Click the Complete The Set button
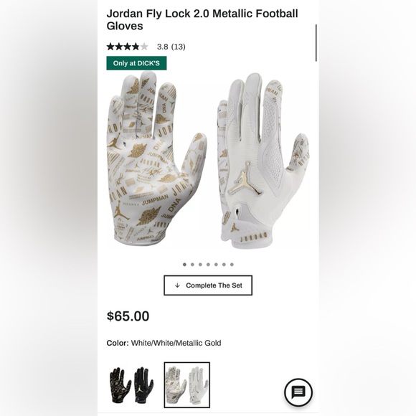 click(208, 285)
